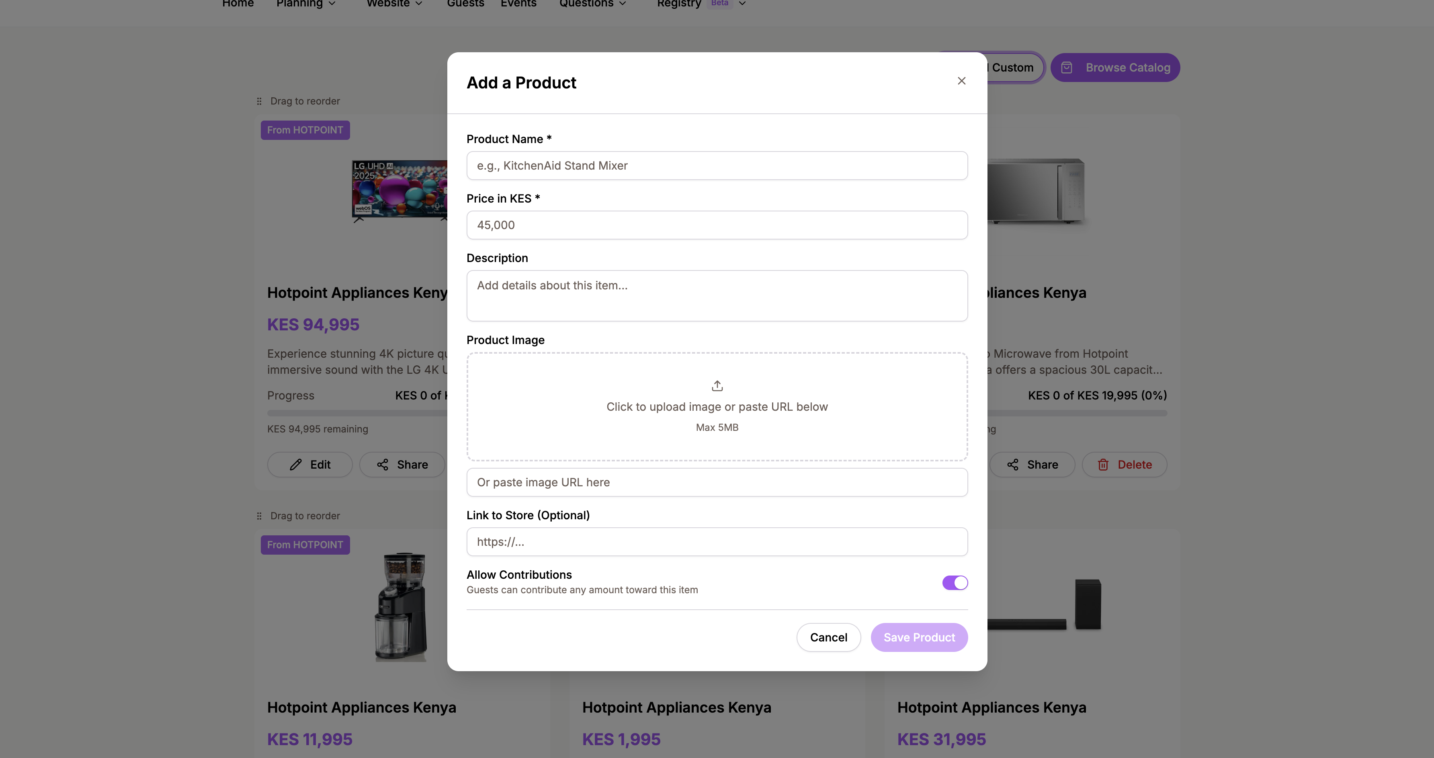Click the Delete trash icon on right card
Image resolution: width=1434 pixels, height=758 pixels.
point(1103,464)
